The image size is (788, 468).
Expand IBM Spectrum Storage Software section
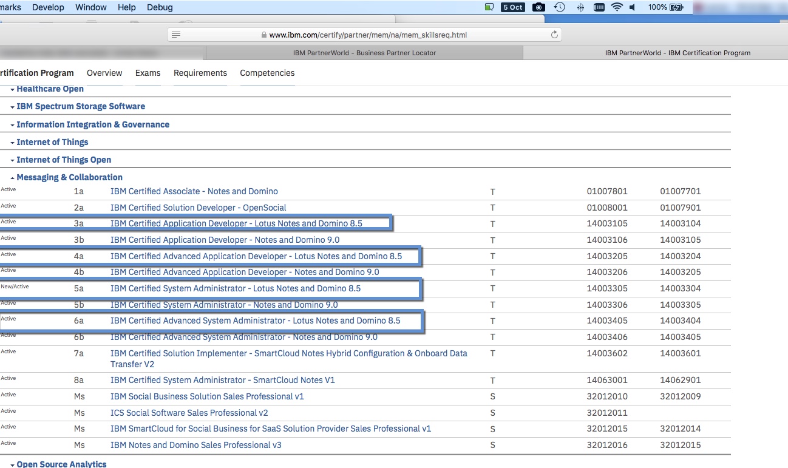pyautogui.click(x=81, y=106)
